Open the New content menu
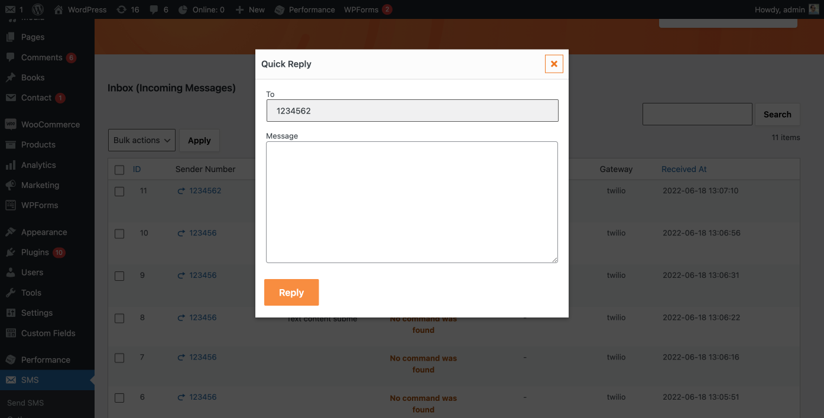This screenshot has width=824, height=418. pos(250,9)
